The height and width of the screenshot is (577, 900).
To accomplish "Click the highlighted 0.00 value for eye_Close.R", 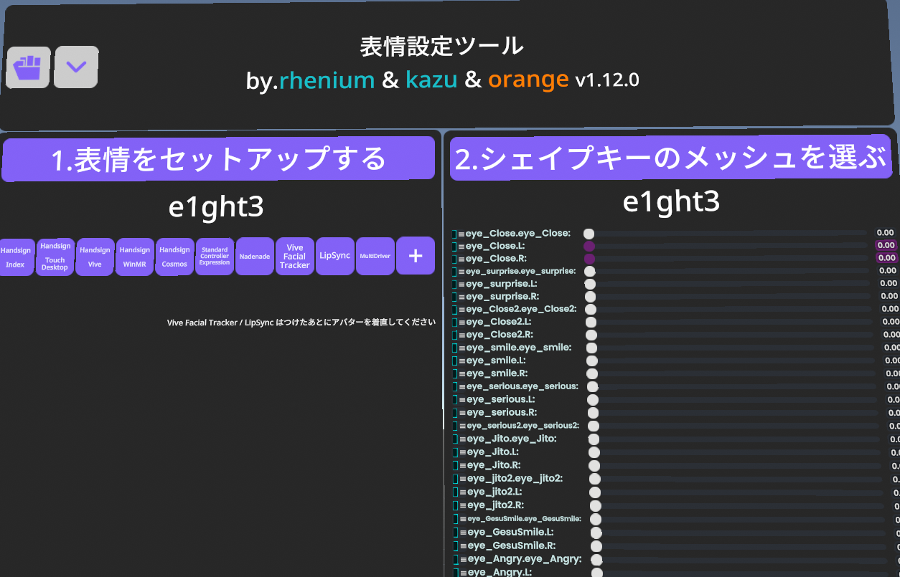I will (x=886, y=258).
